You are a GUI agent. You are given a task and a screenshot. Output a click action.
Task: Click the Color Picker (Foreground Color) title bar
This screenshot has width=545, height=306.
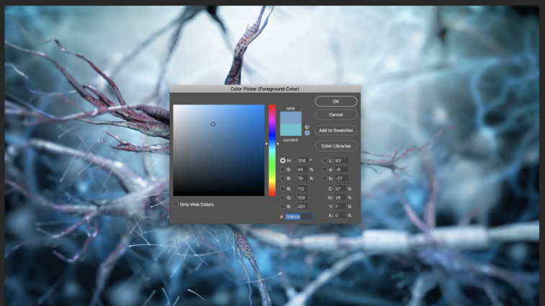tap(265, 89)
